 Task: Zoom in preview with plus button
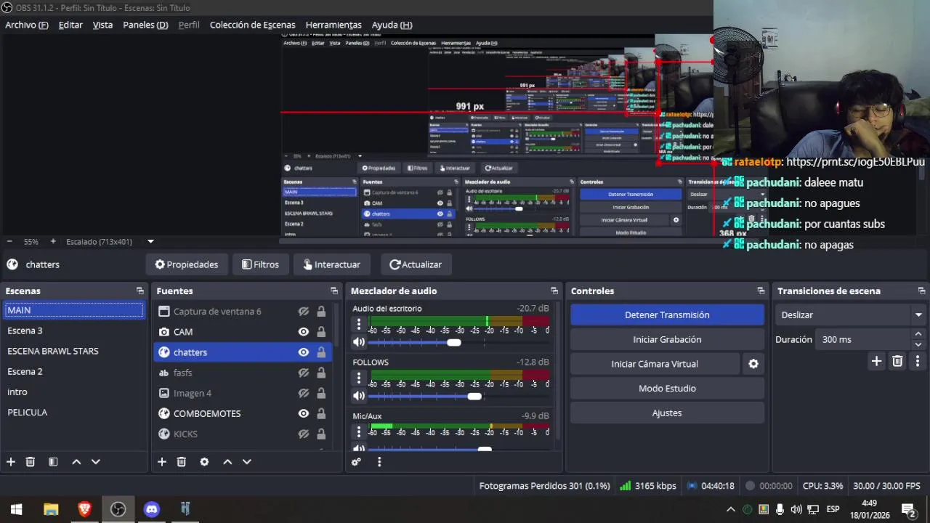(x=53, y=241)
